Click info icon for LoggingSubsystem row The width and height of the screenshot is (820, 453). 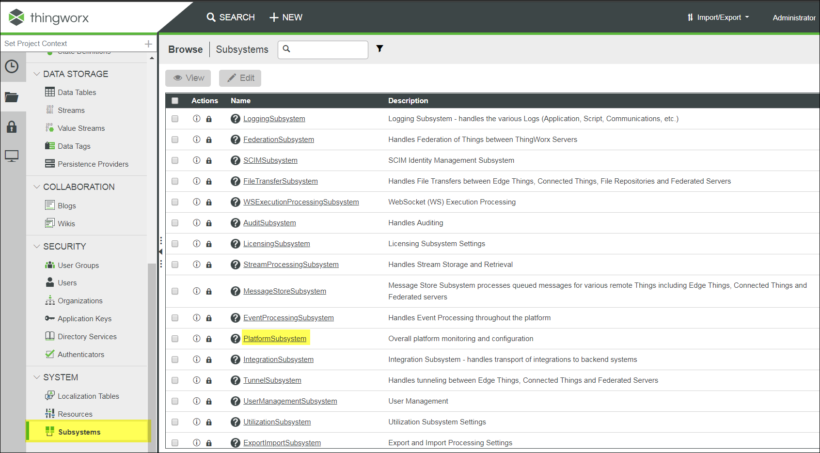(x=197, y=119)
